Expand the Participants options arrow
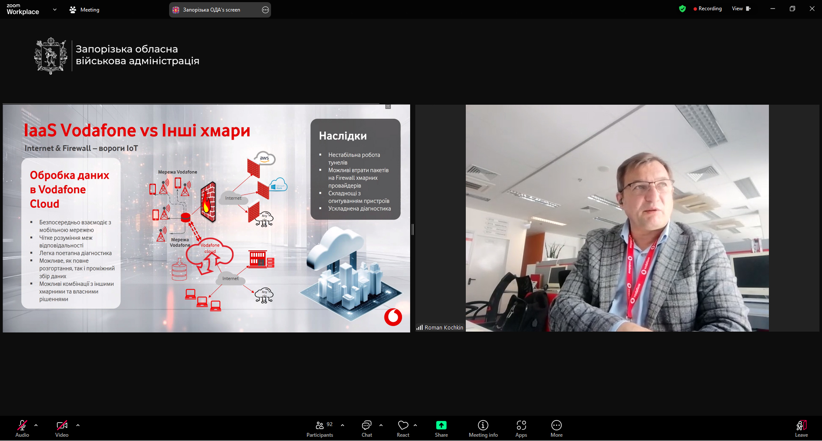 (342, 425)
